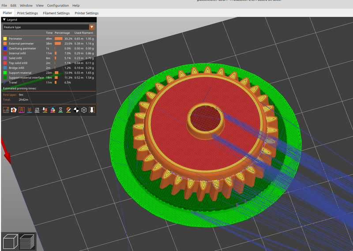The height and width of the screenshot is (251, 353).
Task: Click the yellow Perimeter color swatch
Action: [x=5, y=39]
